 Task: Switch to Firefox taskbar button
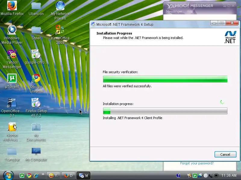pos(68,175)
